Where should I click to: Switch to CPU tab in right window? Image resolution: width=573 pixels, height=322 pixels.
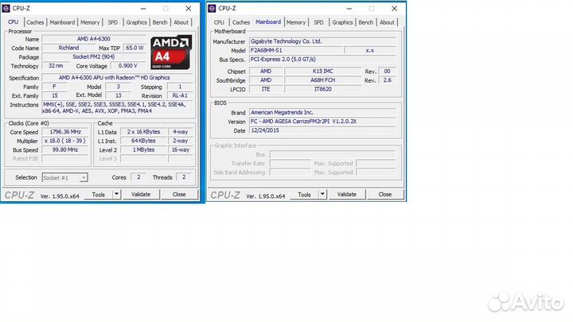point(220,22)
